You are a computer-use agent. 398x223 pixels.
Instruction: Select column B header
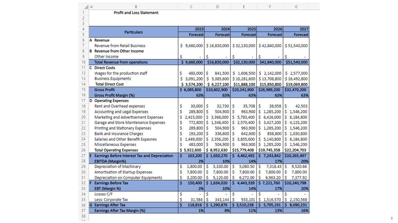[136, 7]
